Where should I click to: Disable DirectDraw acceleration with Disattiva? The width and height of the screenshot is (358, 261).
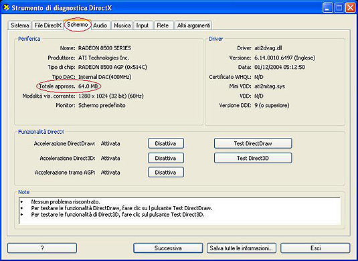166,143
